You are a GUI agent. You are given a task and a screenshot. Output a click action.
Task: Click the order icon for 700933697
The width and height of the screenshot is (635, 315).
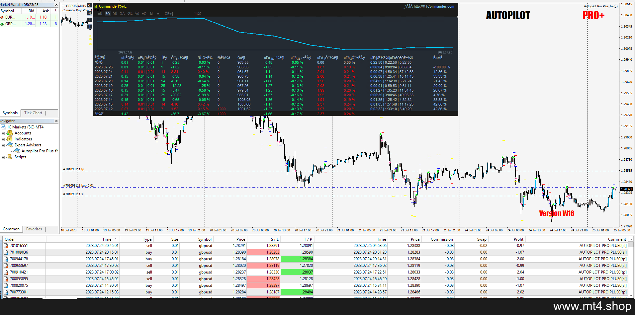pyautogui.click(x=6, y=266)
